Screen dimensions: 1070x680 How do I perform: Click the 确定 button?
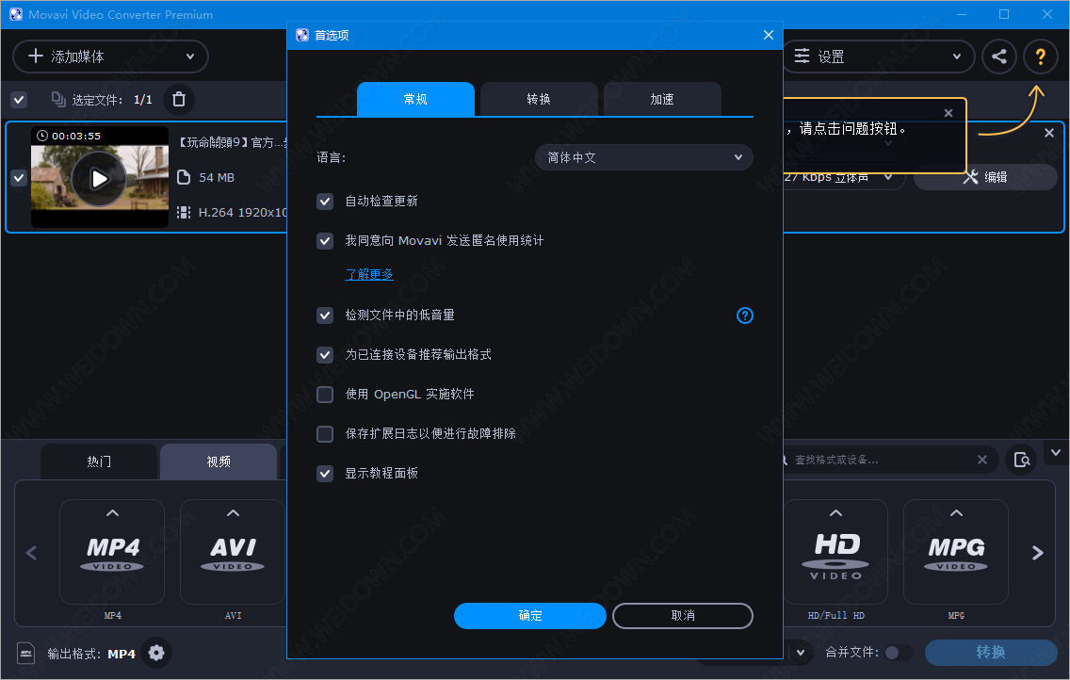(530, 616)
